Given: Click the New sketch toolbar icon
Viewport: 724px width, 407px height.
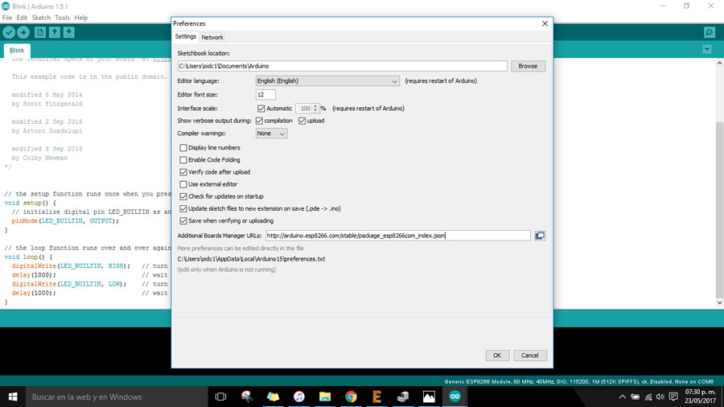Looking at the screenshot, I should coord(40,32).
